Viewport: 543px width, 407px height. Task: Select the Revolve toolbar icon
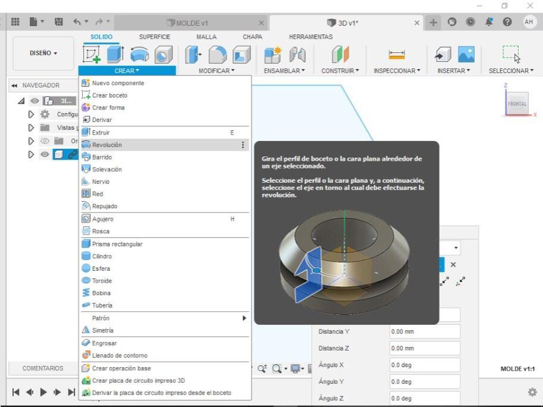140,55
